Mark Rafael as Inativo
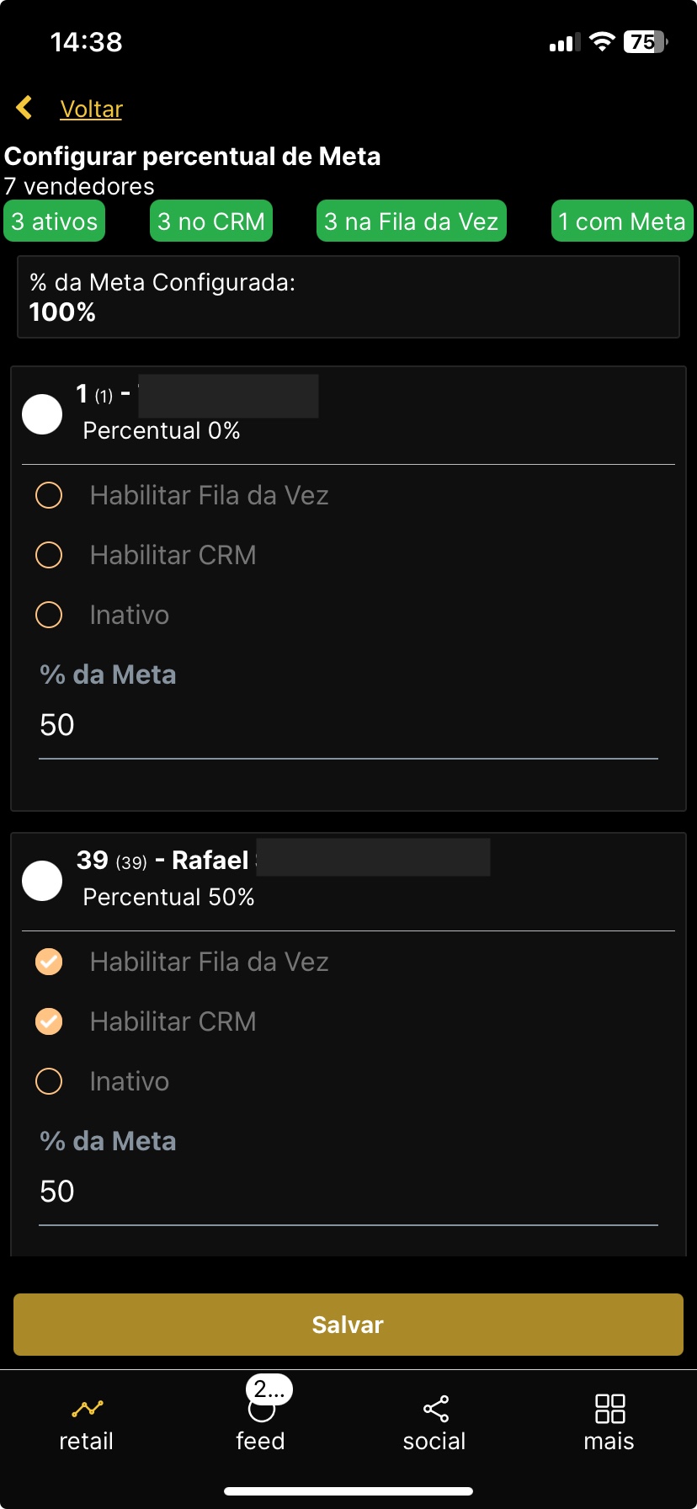The width and height of the screenshot is (697, 1509). click(49, 1081)
